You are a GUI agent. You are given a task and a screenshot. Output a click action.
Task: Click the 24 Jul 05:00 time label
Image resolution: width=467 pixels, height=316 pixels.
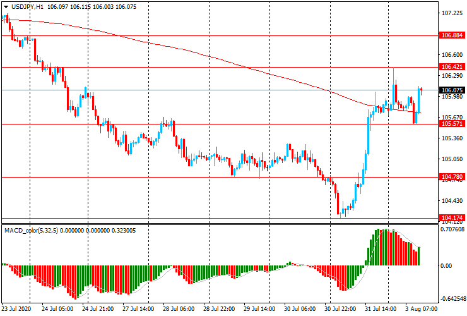tap(57, 309)
